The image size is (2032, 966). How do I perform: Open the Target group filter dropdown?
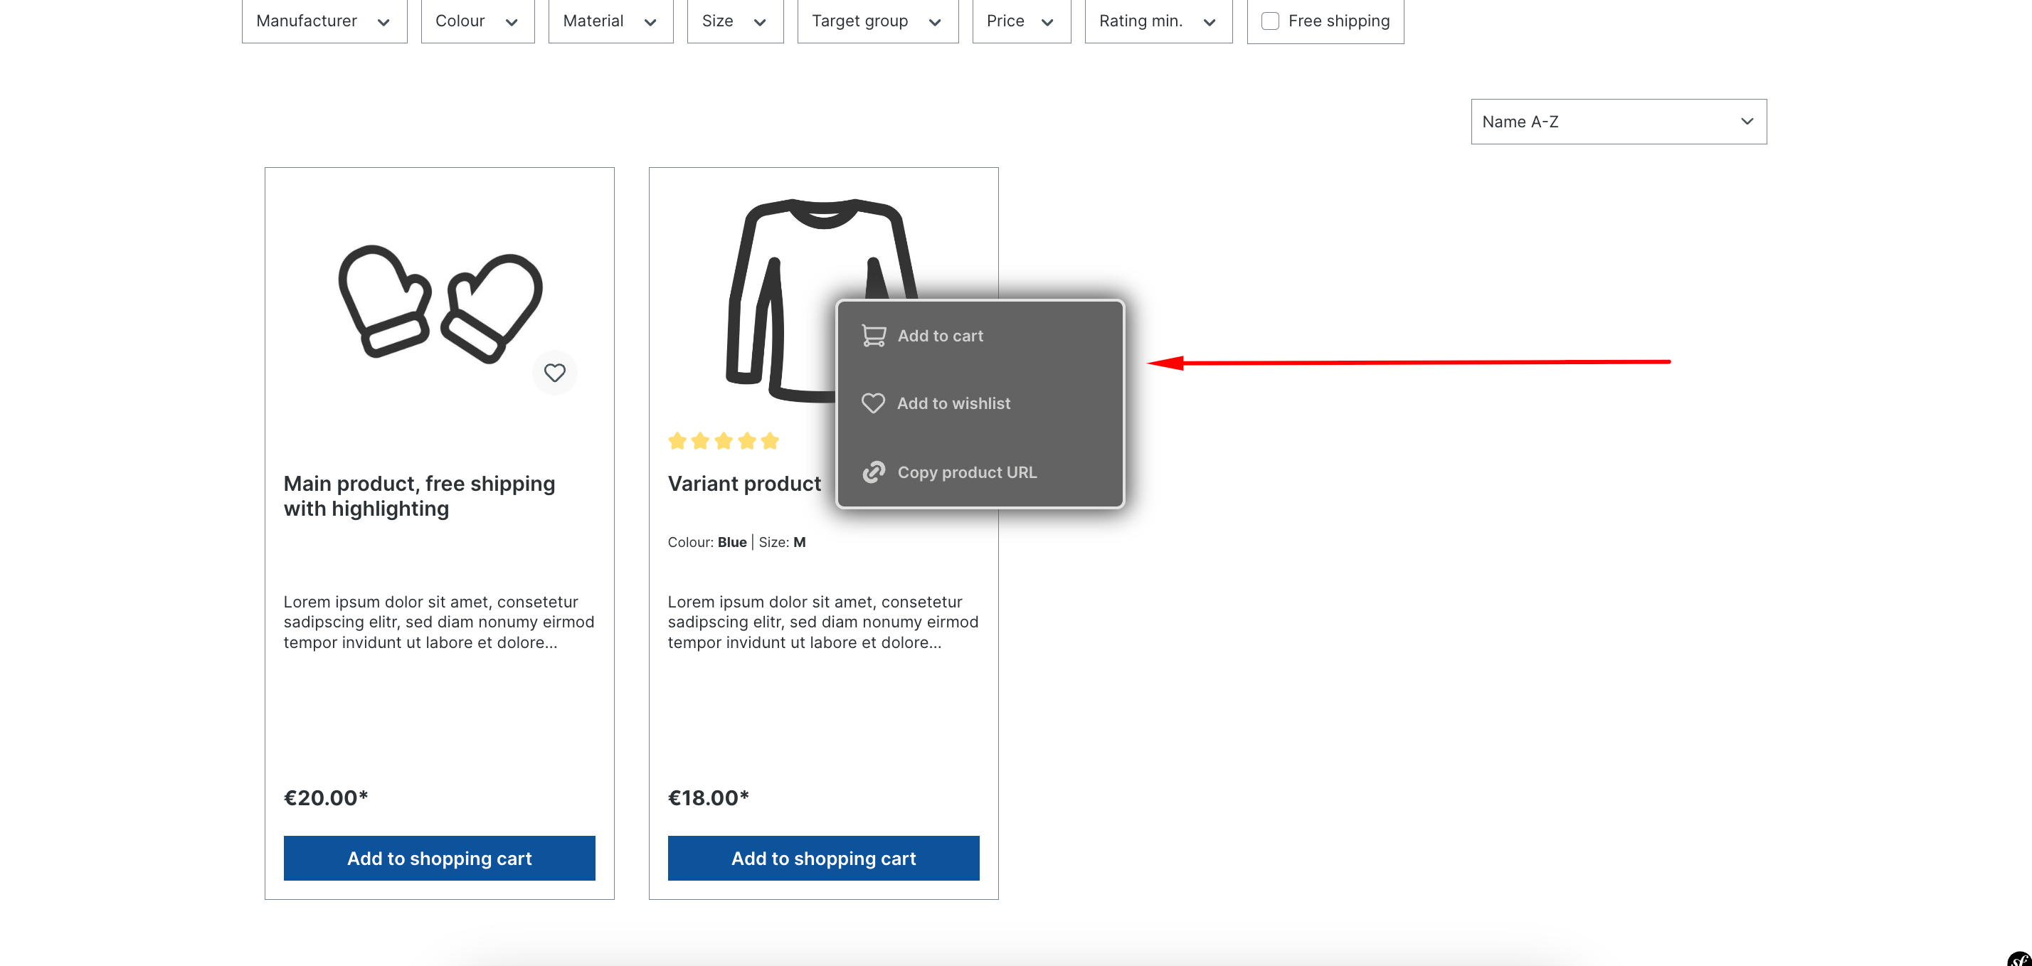(878, 21)
